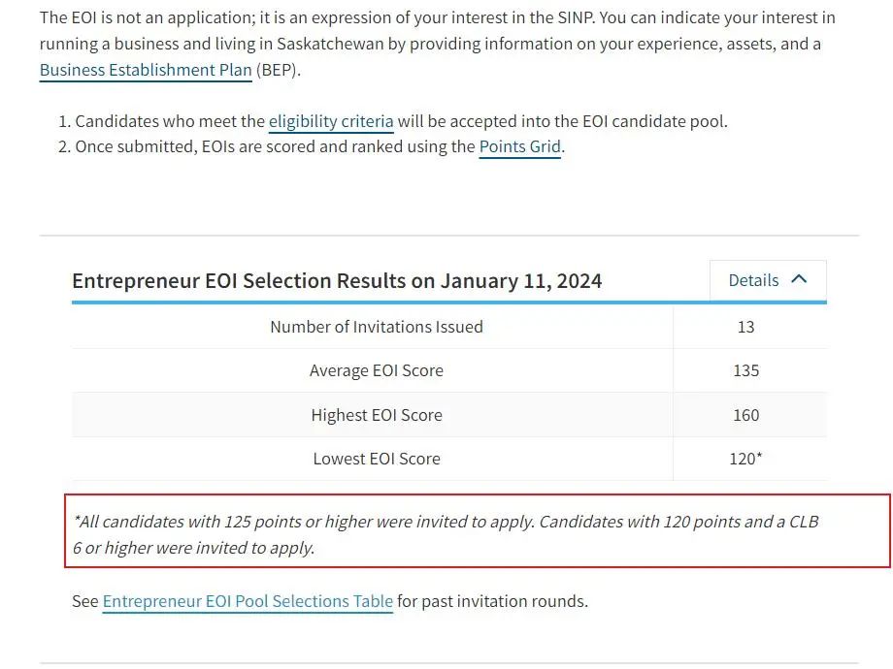Select the Lowest EOI Score label

point(377,459)
